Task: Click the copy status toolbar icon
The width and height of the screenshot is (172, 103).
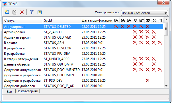Action: click(14, 12)
